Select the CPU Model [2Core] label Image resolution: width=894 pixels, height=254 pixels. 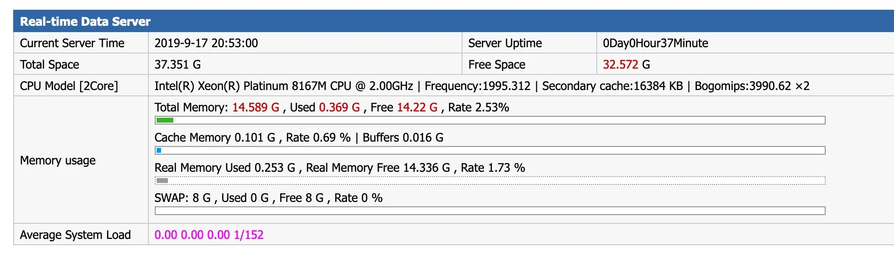pos(69,86)
